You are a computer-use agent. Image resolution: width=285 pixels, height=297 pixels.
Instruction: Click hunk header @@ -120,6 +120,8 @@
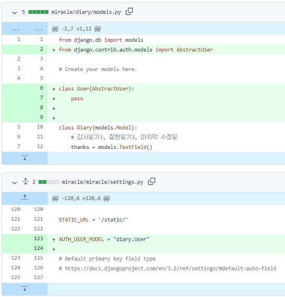pos(81,198)
